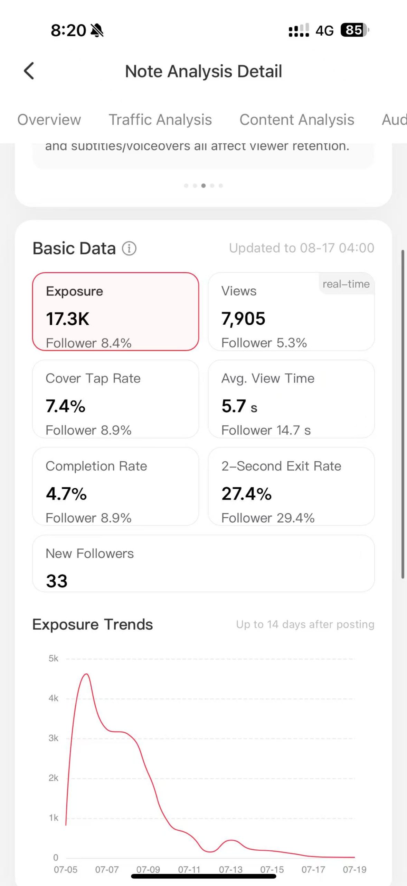Choose the Avg. View Time card
The image size is (407, 886).
(291, 399)
